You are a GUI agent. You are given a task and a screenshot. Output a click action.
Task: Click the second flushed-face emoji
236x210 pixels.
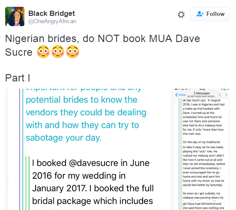(58, 51)
